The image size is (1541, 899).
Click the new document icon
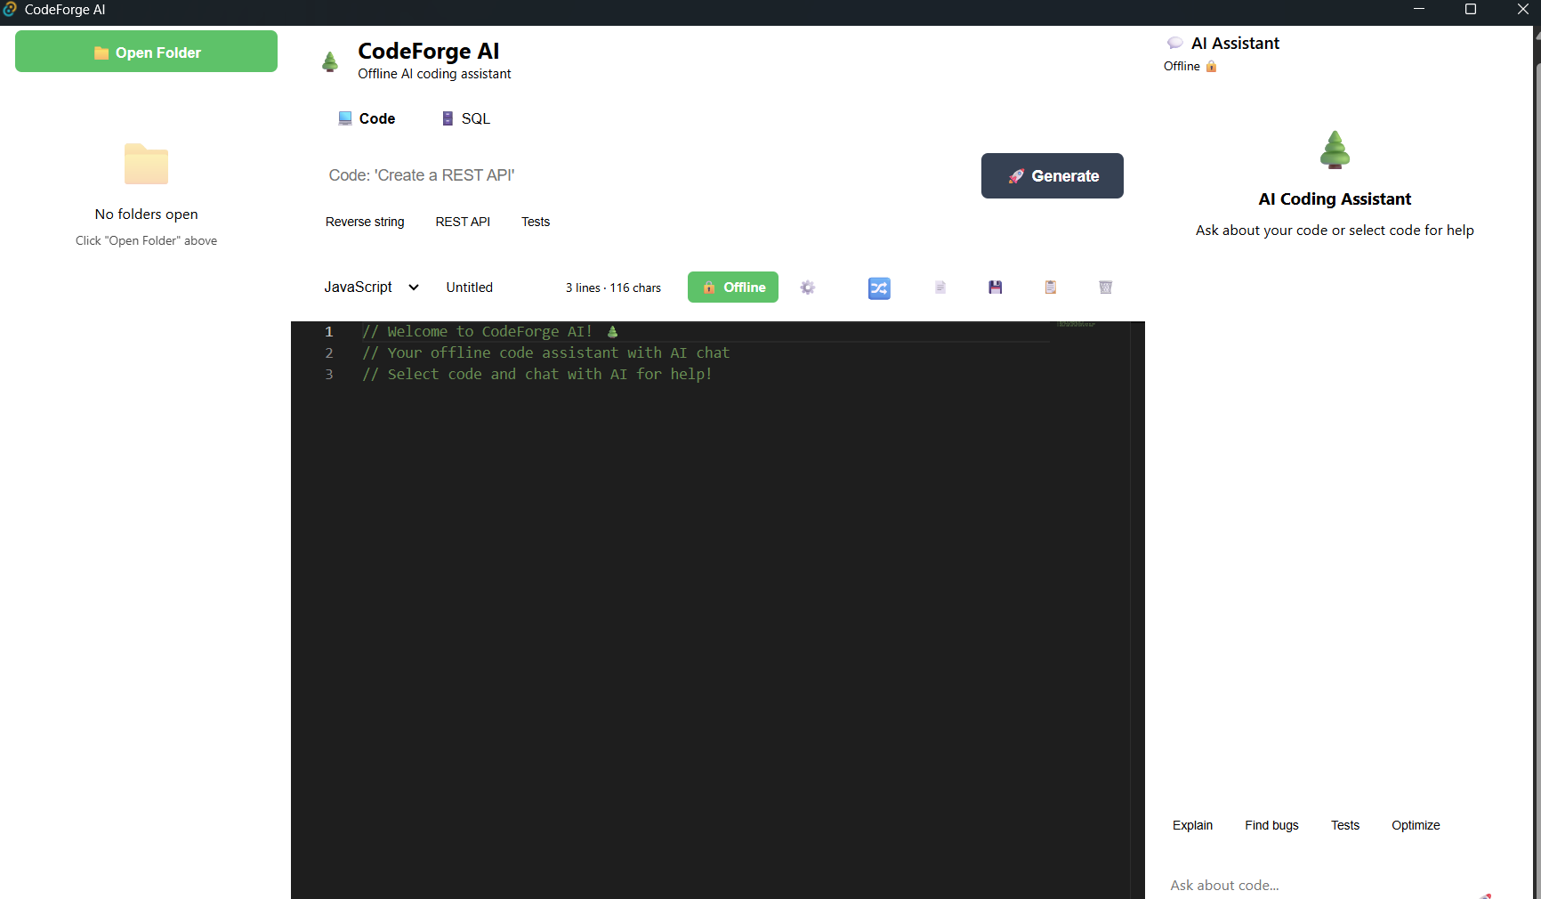[940, 288]
